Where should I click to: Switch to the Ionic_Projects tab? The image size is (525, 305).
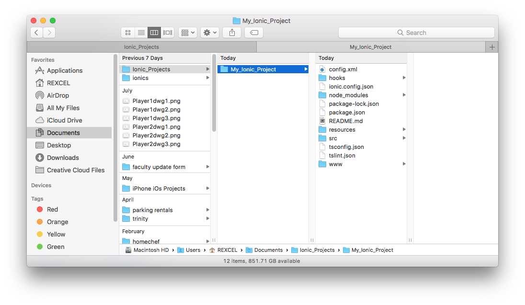click(x=141, y=47)
